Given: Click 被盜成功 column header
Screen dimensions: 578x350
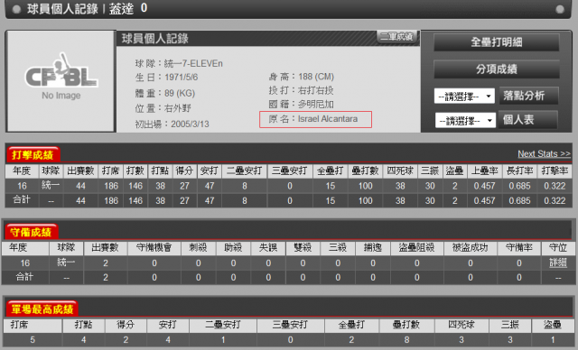Looking at the screenshot, I should pos(470,248).
